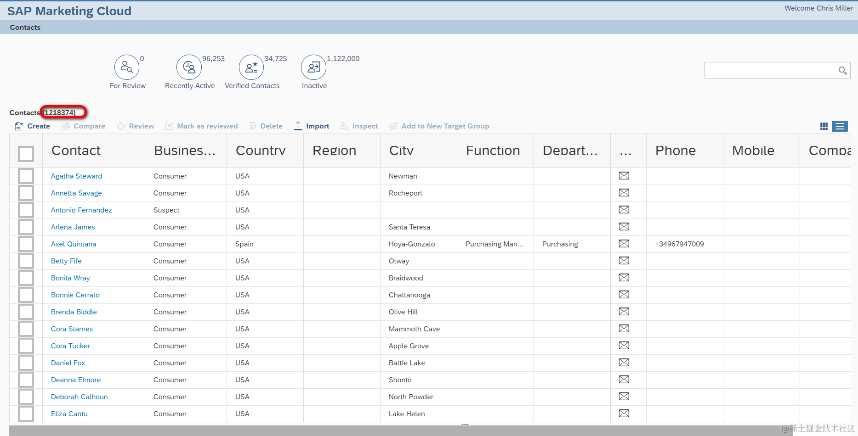Screen dimensions: 858x436
Task: Click the search magnifier icon
Action: [x=842, y=70]
